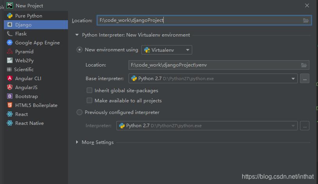This screenshot has width=318, height=184.
Task: Collapse the Python Interpreter section
Action: click(77, 35)
